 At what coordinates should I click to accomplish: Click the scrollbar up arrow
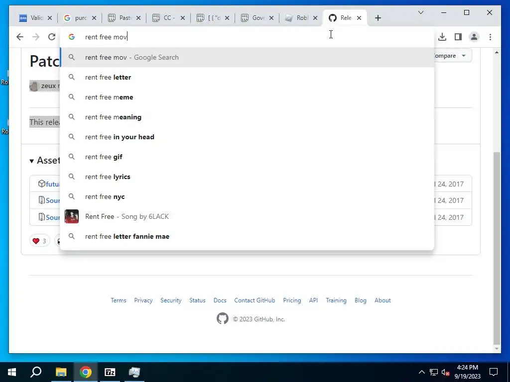coord(497,52)
